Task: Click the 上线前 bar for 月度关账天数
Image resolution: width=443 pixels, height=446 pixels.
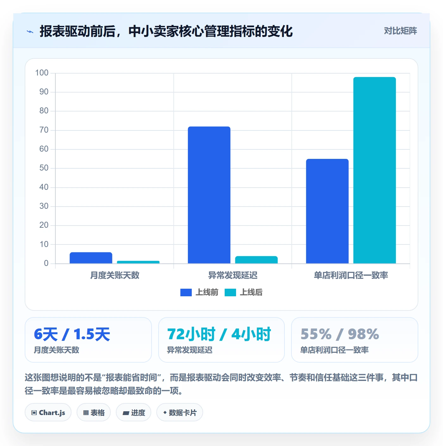Action: pyautogui.click(x=91, y=258)
